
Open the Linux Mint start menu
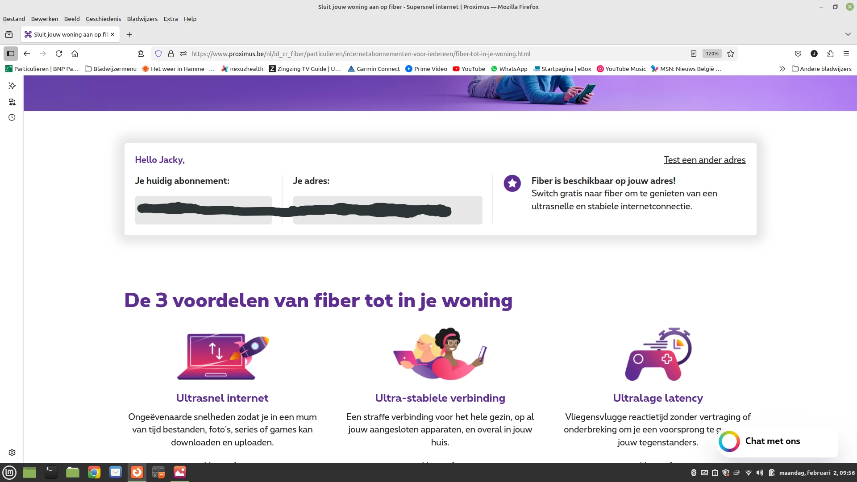tap(9, 472)
